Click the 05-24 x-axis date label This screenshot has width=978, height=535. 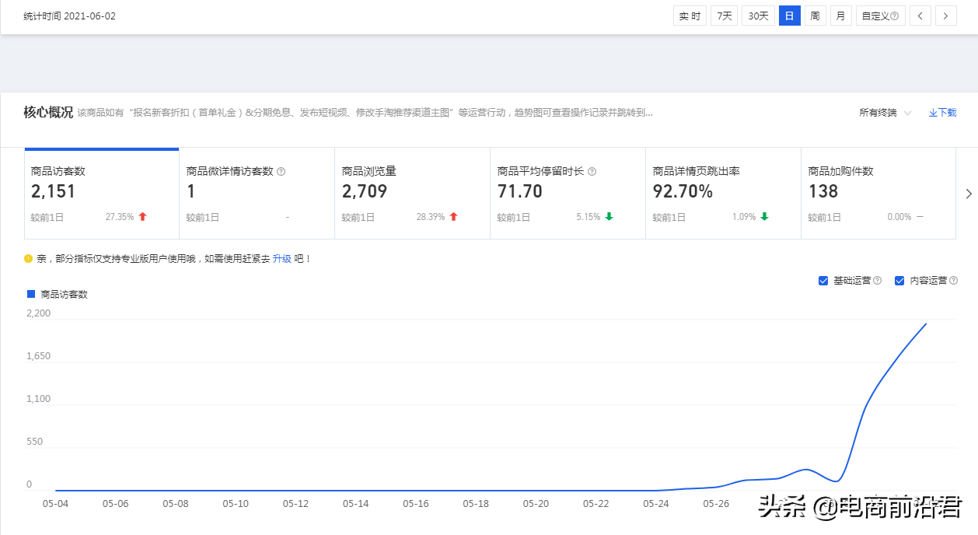(x=656, y=504)
